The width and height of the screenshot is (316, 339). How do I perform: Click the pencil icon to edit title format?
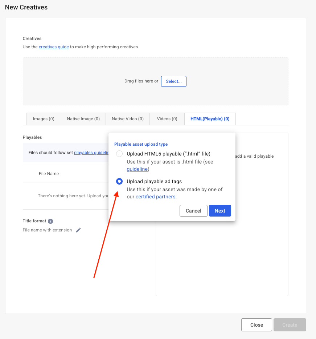click(78, 230)
